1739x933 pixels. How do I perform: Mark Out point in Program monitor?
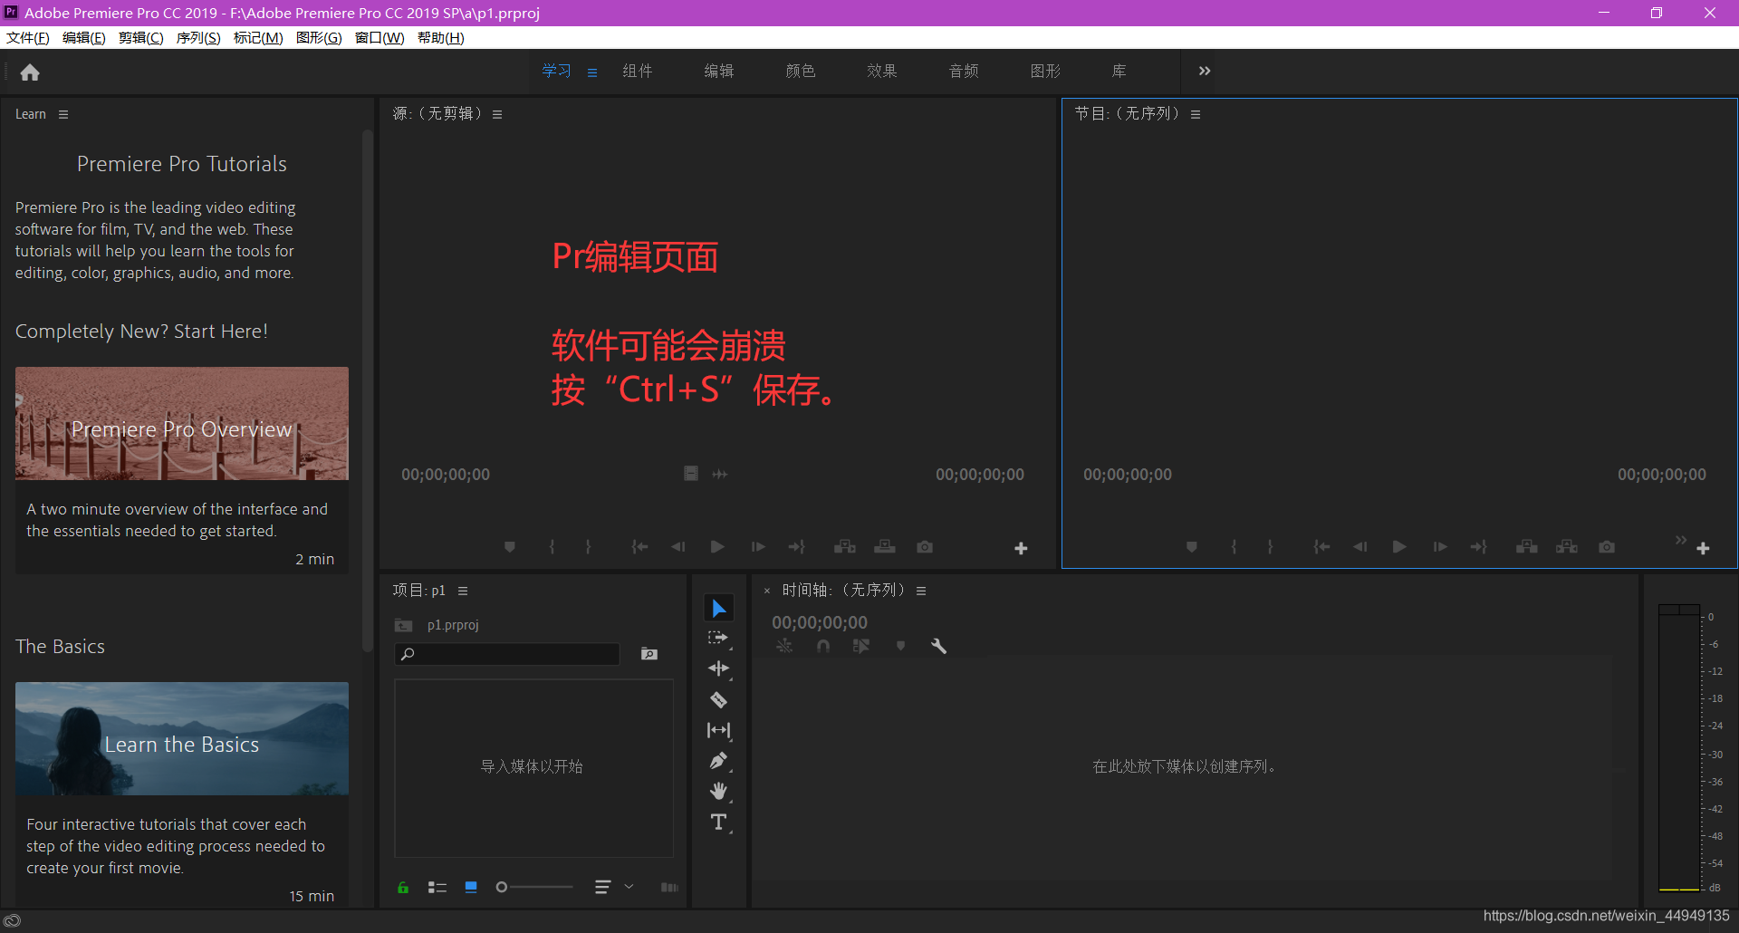[1270, 547]
